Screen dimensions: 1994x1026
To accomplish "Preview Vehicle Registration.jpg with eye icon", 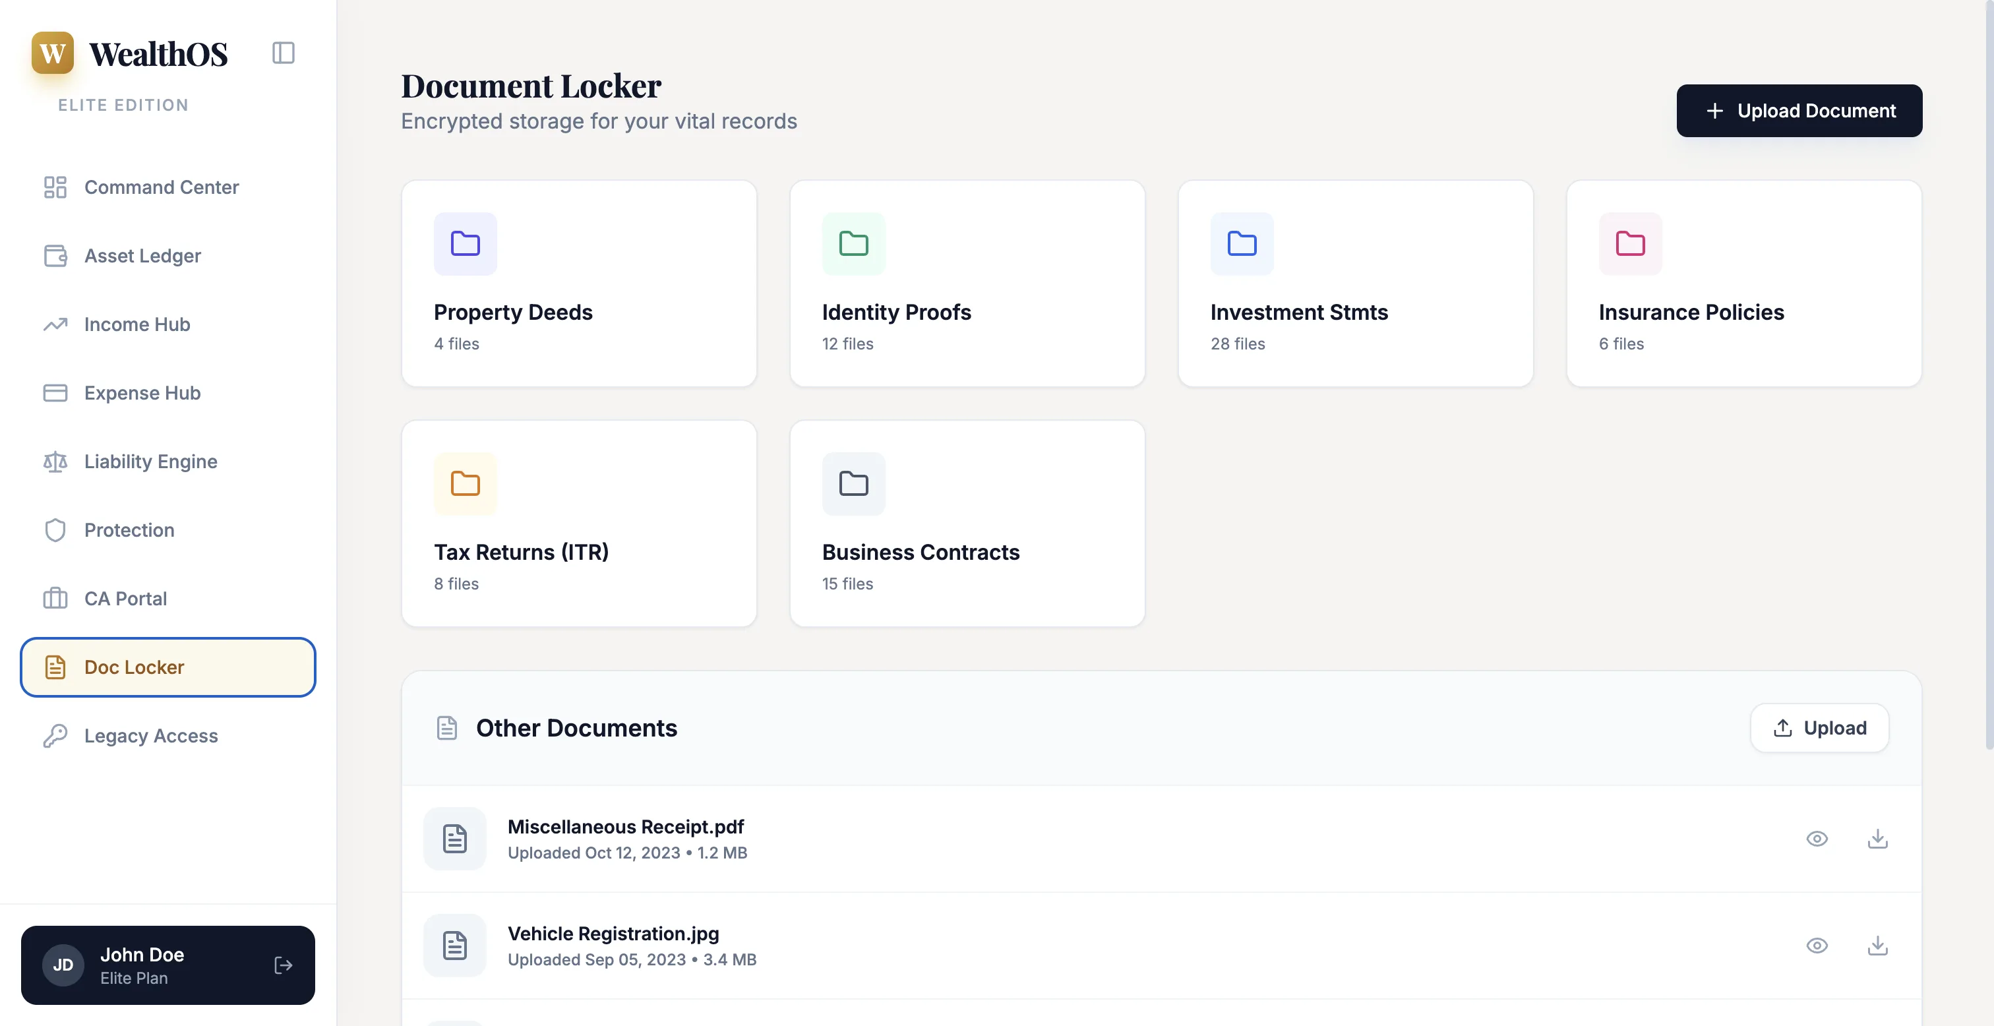I will [x=1817, y=946].
